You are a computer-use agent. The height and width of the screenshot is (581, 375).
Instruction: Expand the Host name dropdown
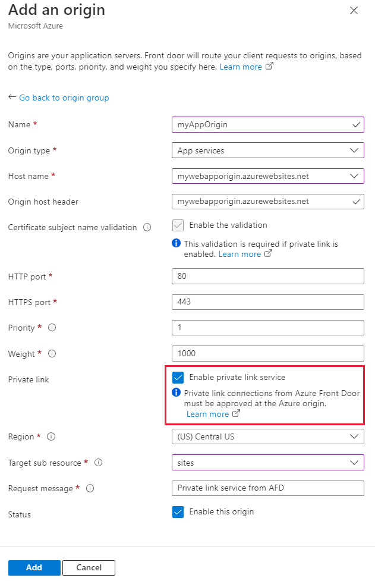pyautogui.click(x=355, y=175)
